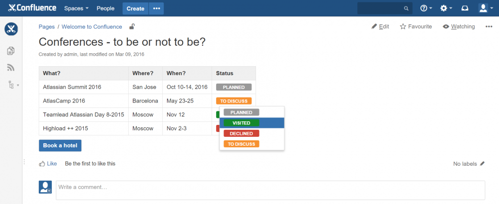Toggle Favourite star for this page

[416, 27]
